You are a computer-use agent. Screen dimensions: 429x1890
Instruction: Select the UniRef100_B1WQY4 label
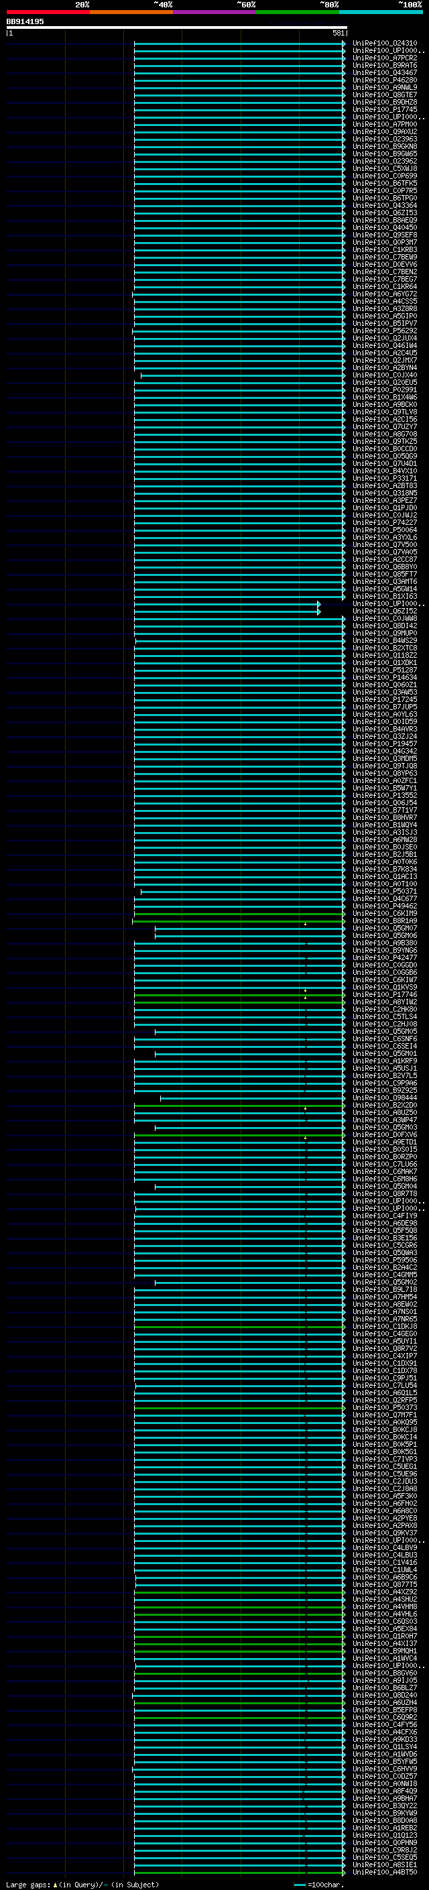pyautogui.click(x=385, y=825)
